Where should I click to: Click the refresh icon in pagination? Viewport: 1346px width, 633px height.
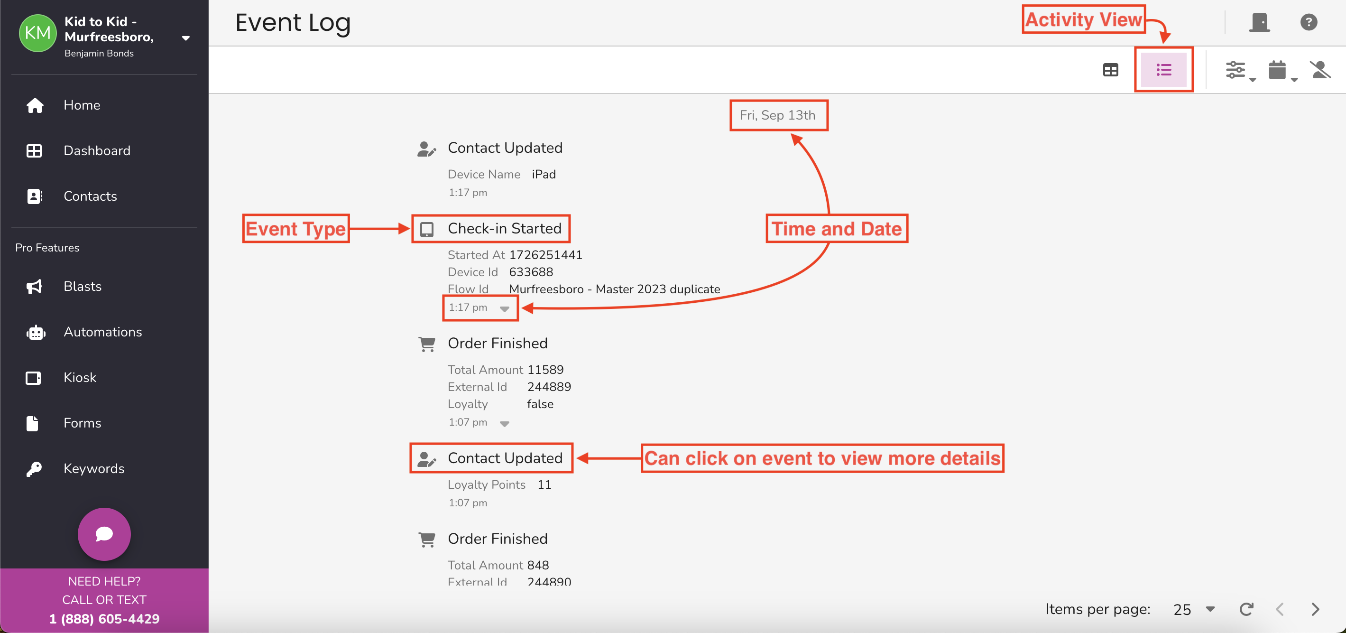(1246, 609)
